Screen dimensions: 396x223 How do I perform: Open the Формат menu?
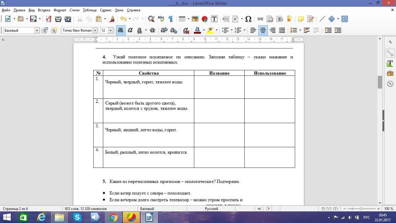[x=60, y=10]
